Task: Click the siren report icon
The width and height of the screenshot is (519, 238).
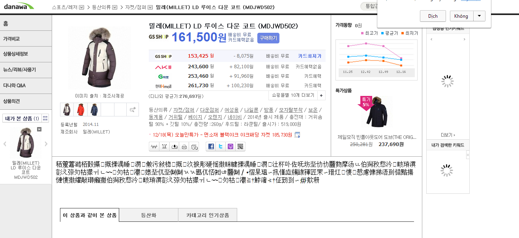Action: coord(164,146)
